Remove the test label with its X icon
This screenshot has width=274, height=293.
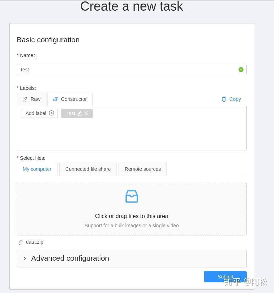(86, 113)
